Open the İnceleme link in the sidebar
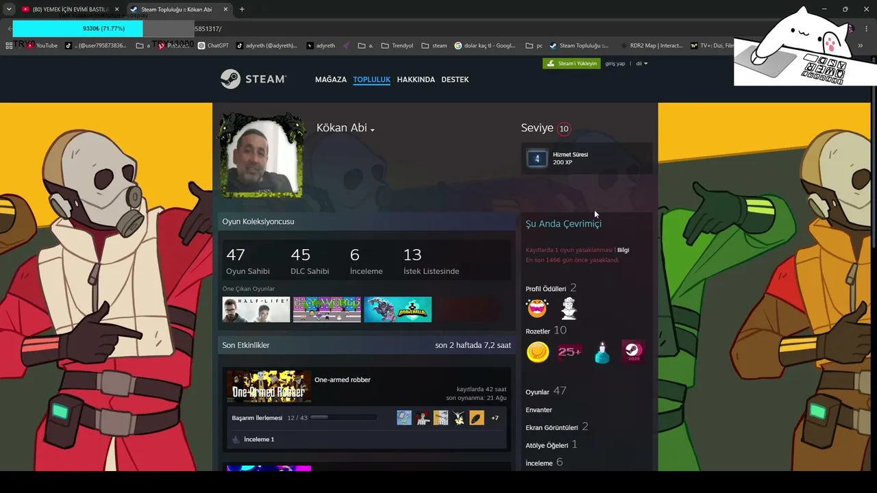The image size is (877, 493). (539, 464)
